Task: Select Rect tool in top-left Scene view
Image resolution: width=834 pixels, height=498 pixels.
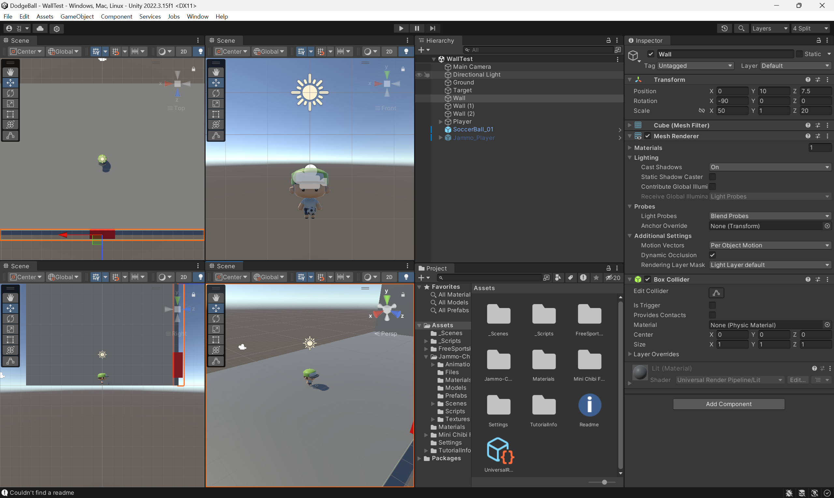Action: tap(10, 114)
